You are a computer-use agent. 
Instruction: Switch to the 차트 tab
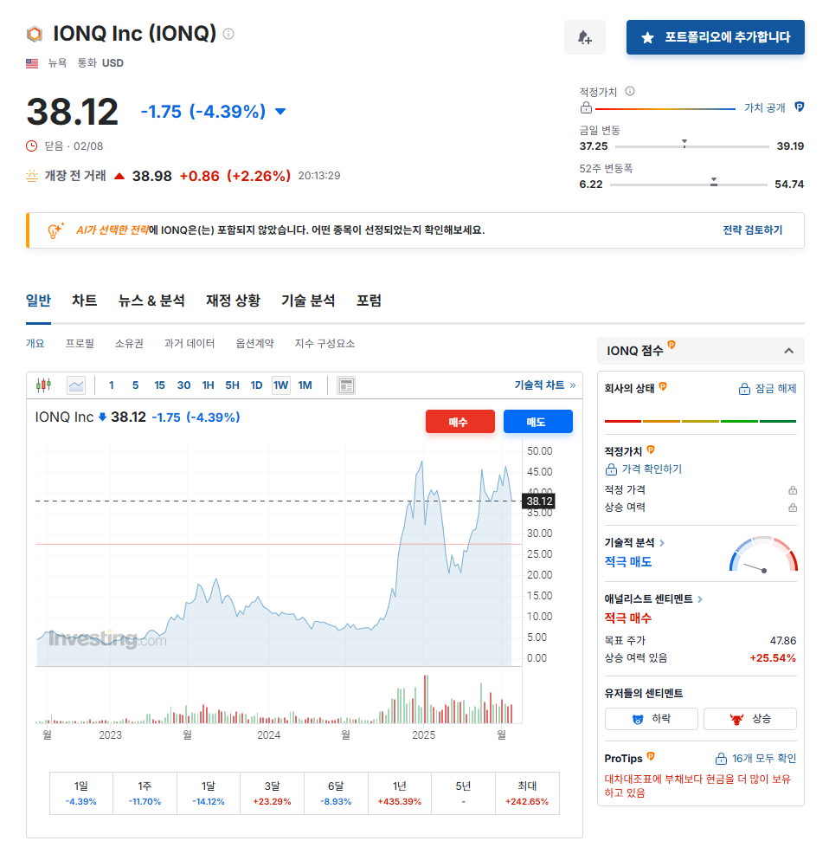point(85,301)
